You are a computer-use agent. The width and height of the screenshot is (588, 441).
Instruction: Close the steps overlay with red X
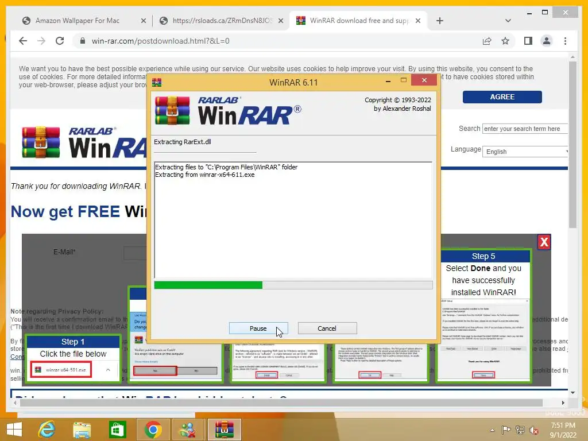coord(544,242)
